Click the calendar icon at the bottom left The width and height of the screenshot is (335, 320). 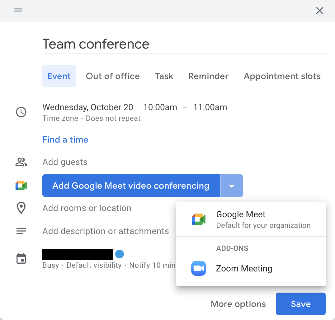[x=21, y=258]
